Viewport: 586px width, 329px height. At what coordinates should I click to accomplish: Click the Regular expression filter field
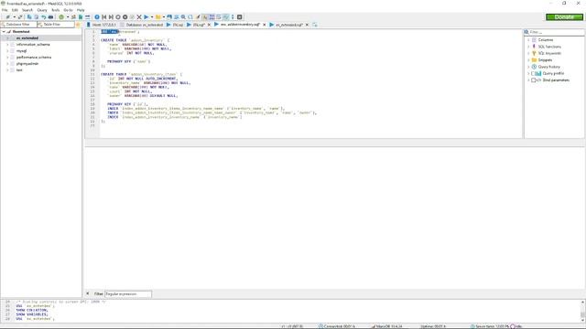click(x=128, y=294)
